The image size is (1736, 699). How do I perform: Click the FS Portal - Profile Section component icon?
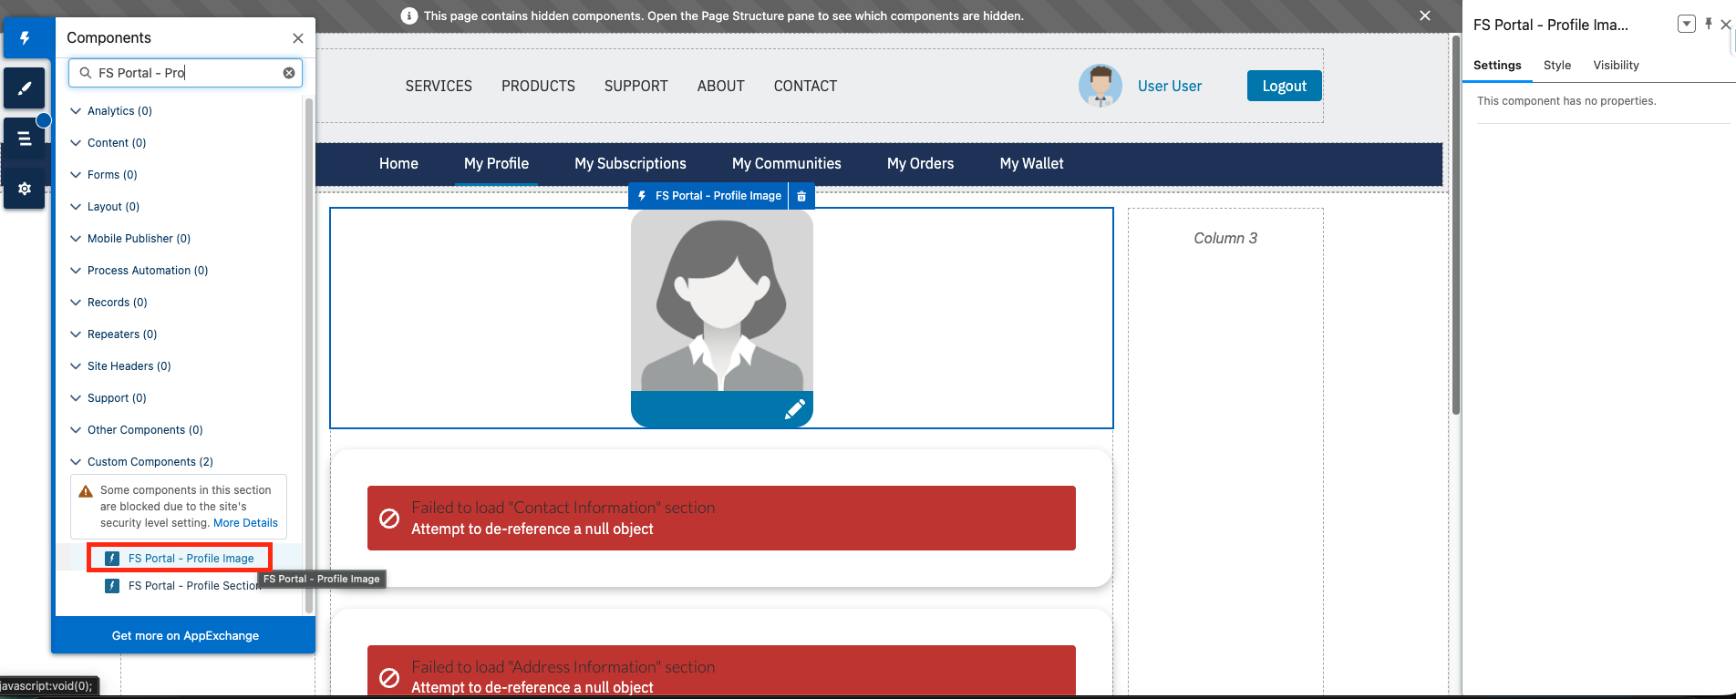[x=112, y=586]
